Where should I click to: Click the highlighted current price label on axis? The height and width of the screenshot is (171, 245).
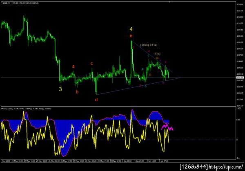(240, 78)
